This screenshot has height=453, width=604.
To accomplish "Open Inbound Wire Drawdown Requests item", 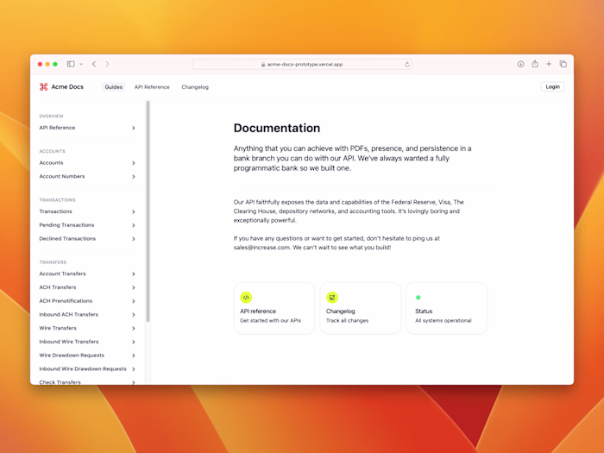I will pyautogui.click(x=87, y=368).
